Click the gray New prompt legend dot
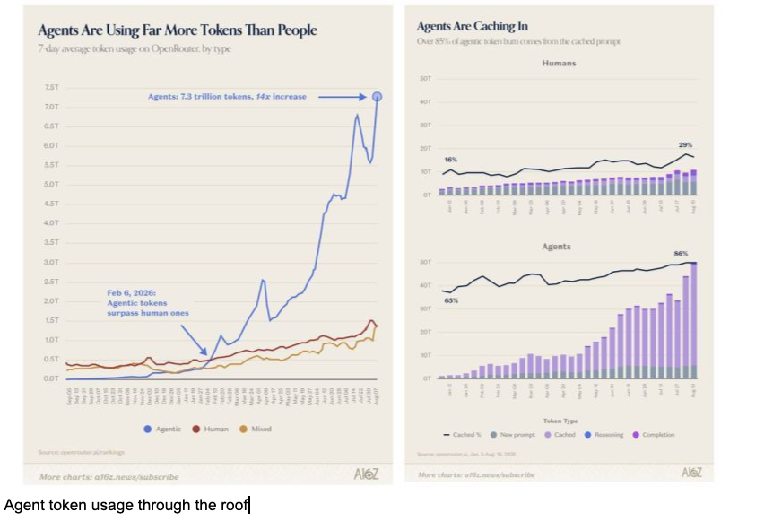 (493, 435)
